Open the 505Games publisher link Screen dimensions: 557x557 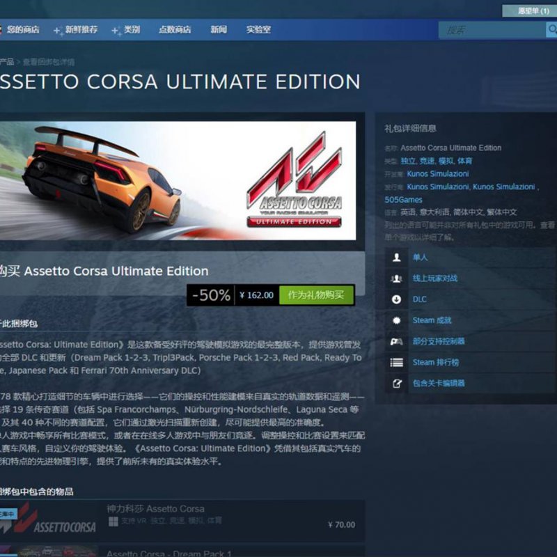(403, 200)
